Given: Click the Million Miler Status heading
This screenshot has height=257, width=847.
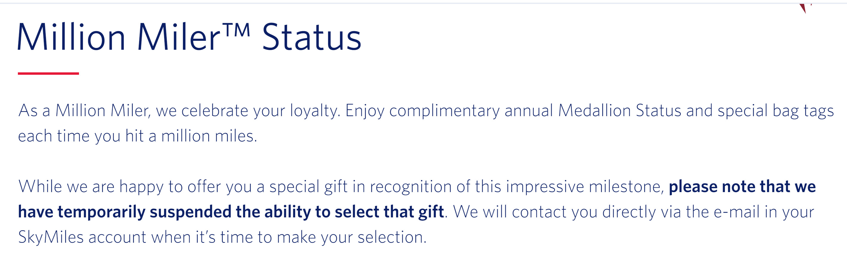Looking at the screenshot, I should (x=189, y=37).
